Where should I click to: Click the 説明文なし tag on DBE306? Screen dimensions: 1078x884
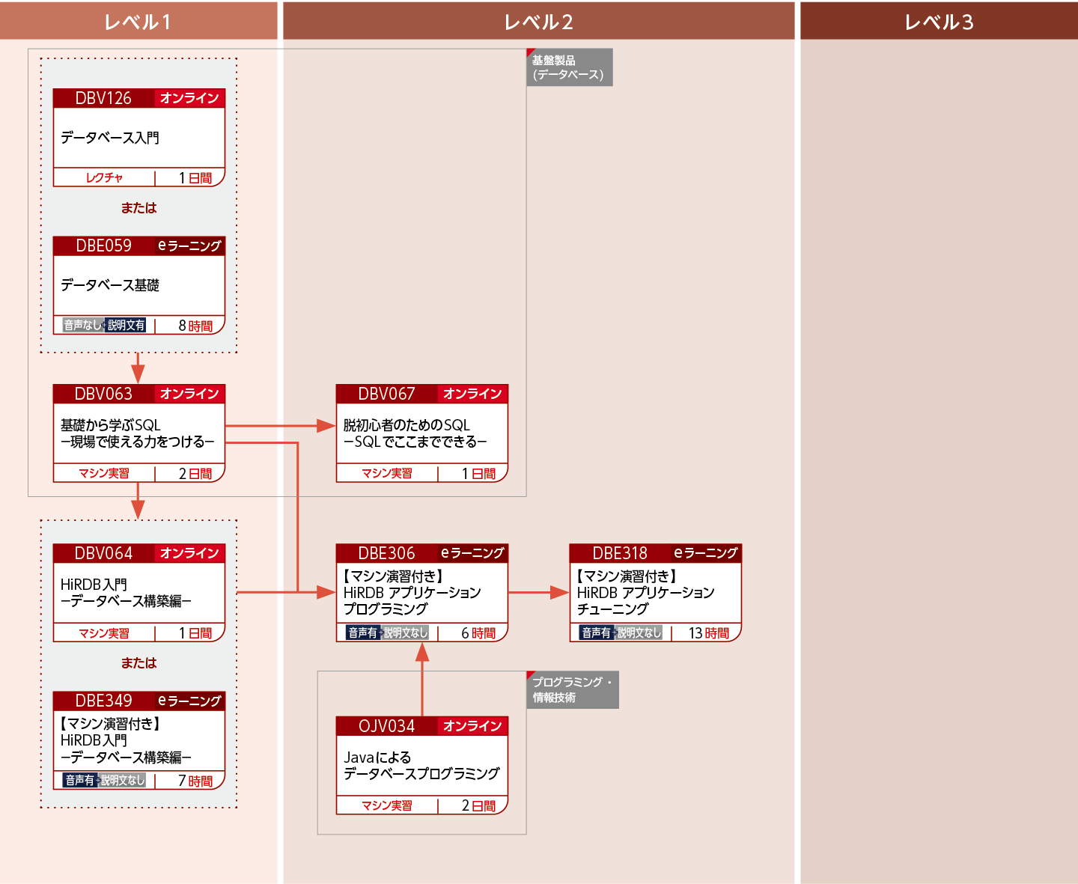tap(406, 633)
